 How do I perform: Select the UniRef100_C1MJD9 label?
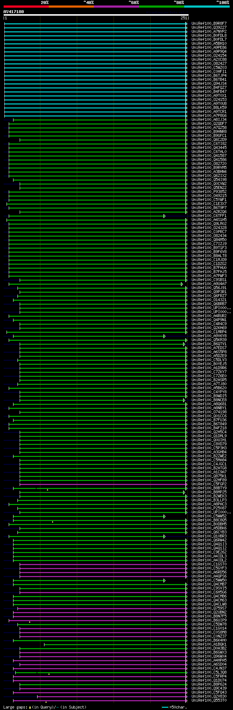(x=209, y=260)
